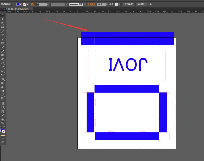Image resolution: width=204 pixels, height=161 pixels.
Task: Open 首选项 preferences button
Action: tap(141, 4)
